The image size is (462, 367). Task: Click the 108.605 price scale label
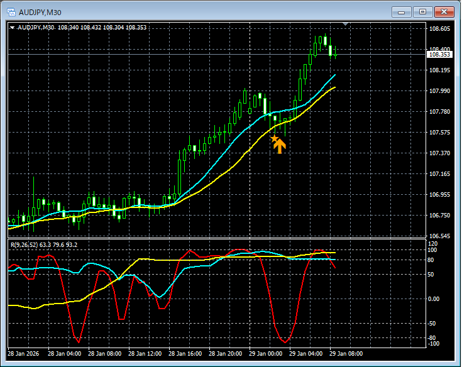[439, 28]
